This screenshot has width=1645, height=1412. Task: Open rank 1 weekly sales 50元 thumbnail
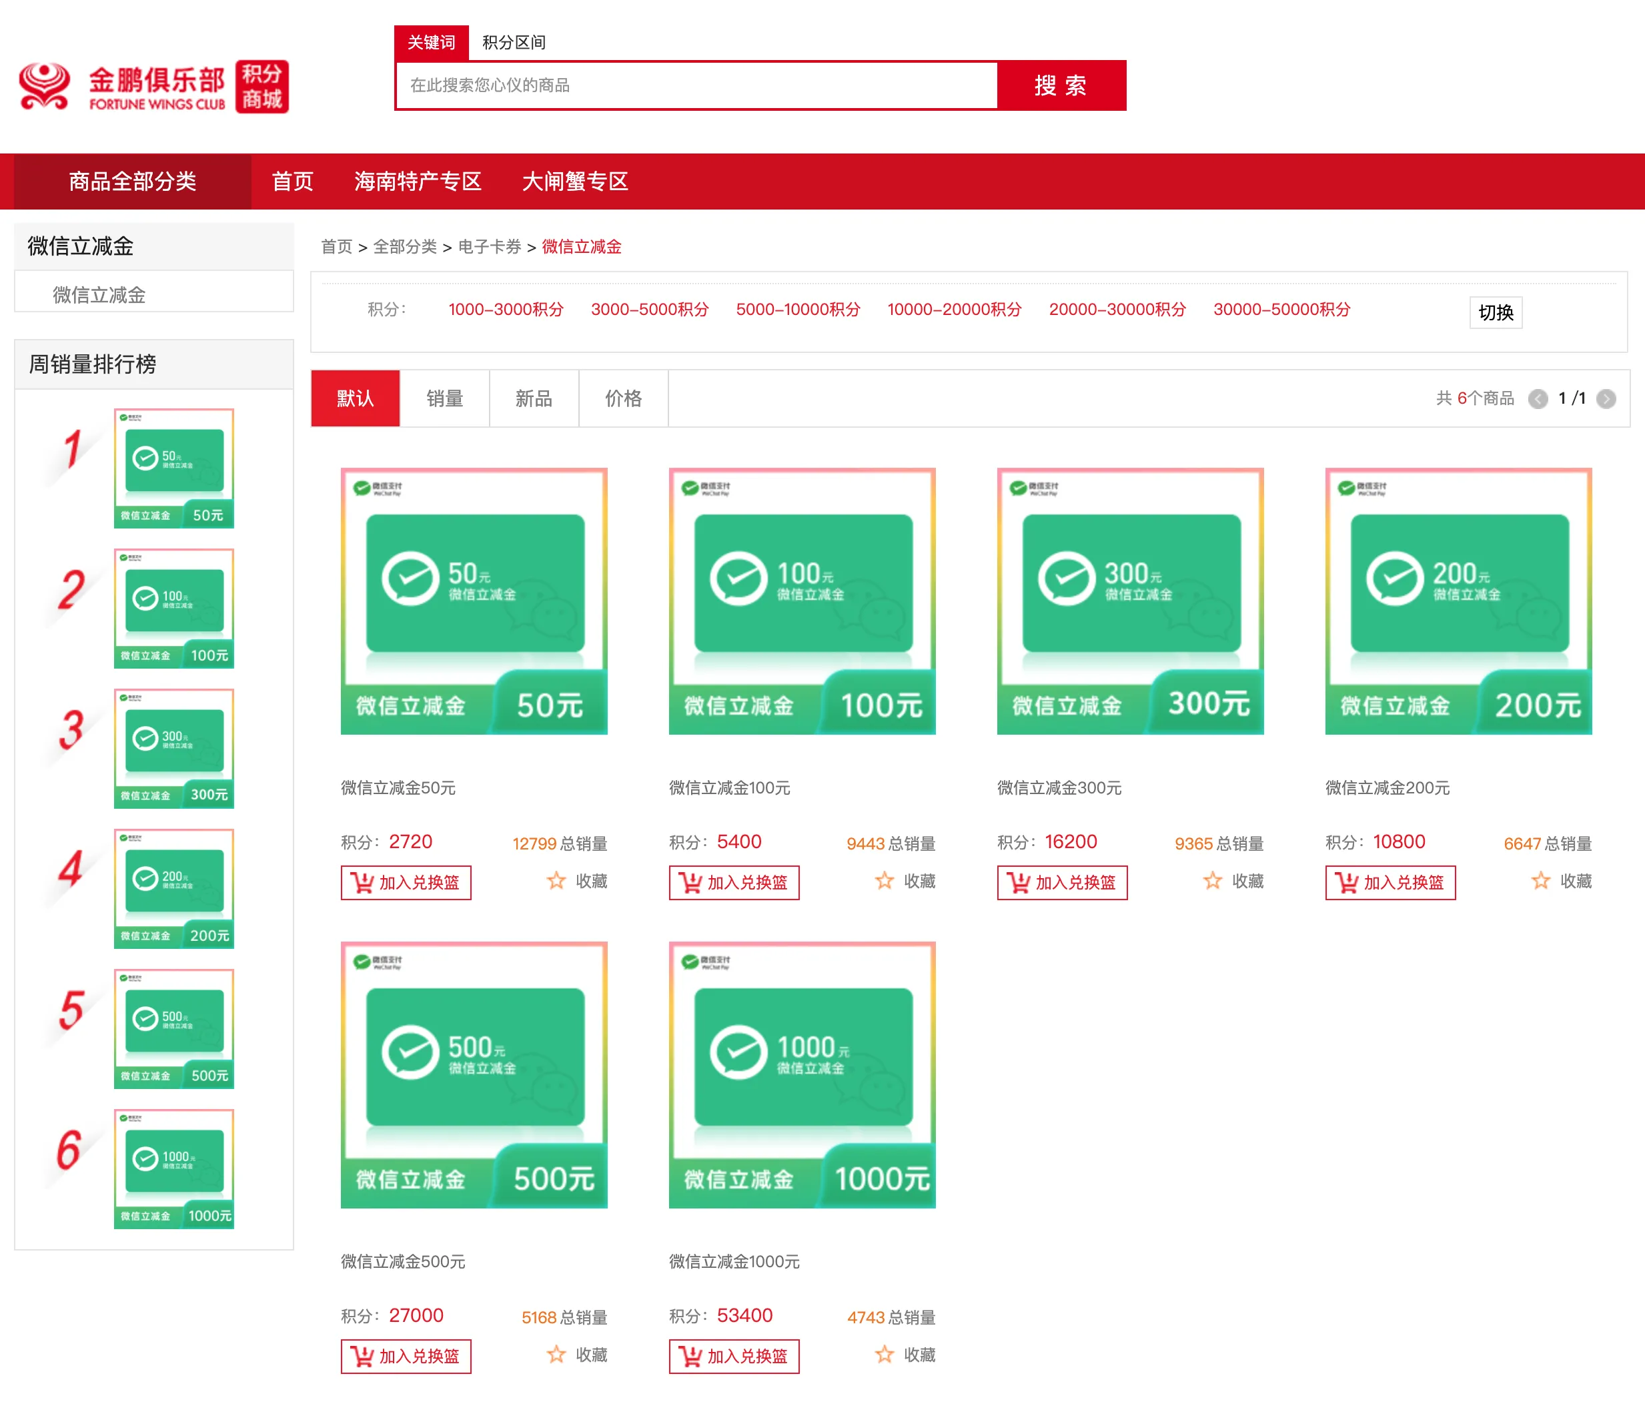point(174,468)
